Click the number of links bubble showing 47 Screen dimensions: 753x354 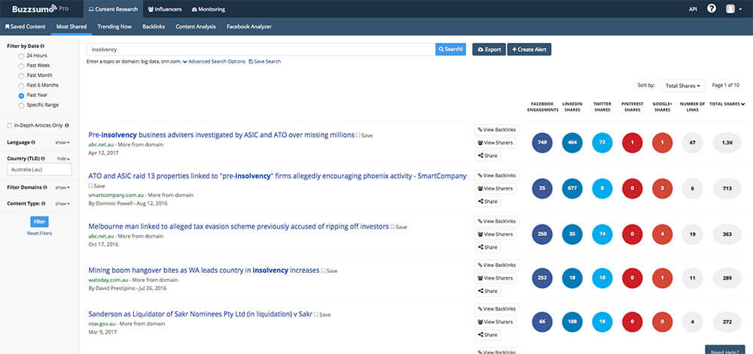(x=692, y=143)
